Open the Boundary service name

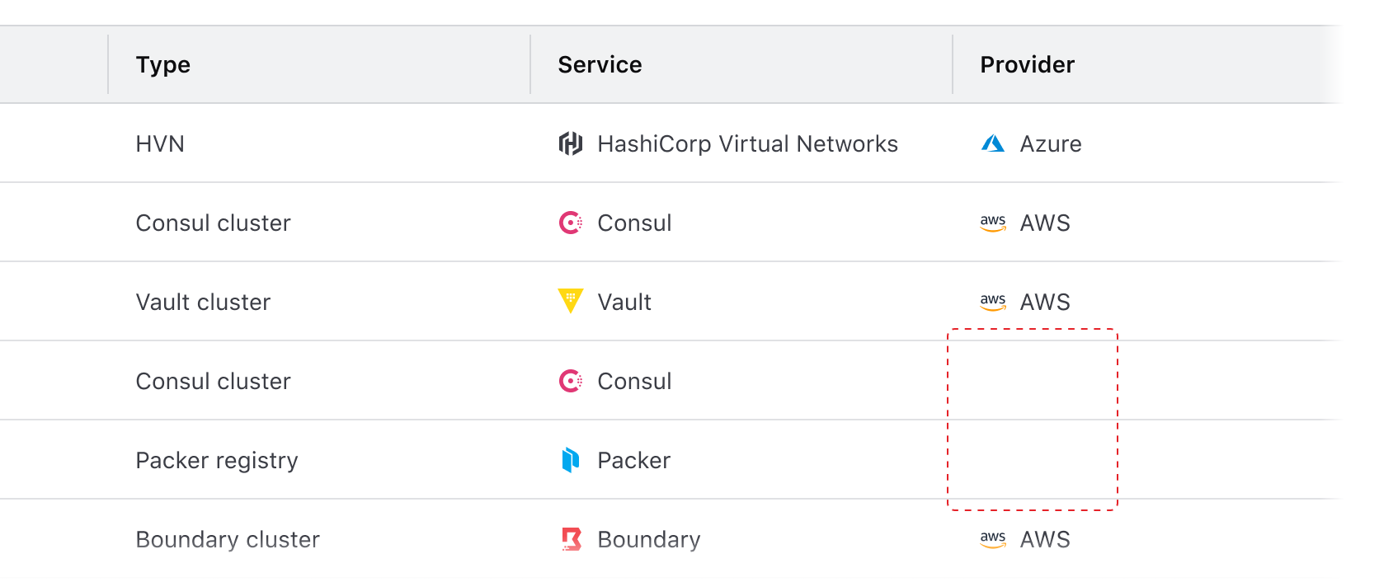coord(649,539)
